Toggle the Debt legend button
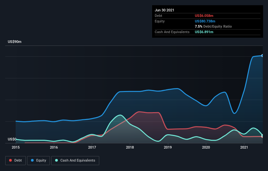268x171 pixels. coord(16,161)
